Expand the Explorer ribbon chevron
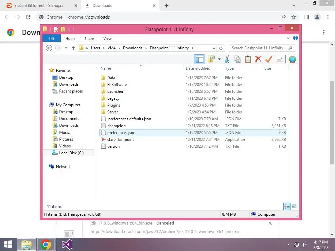This screenshot has height=251, width=335. click(x=288, y=38)
